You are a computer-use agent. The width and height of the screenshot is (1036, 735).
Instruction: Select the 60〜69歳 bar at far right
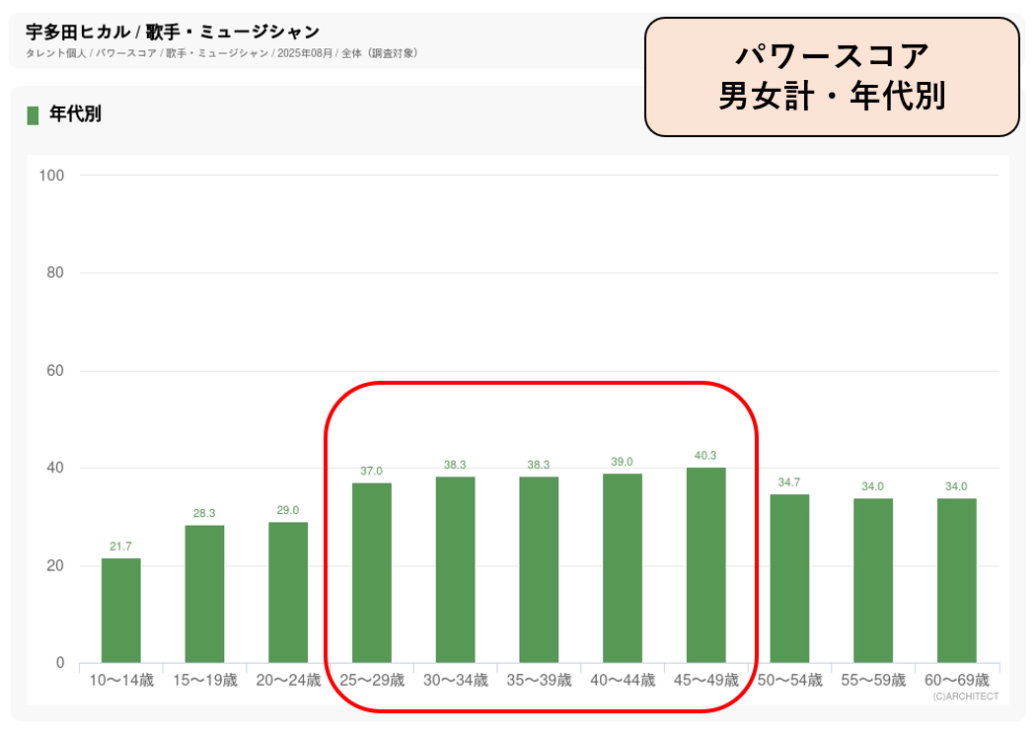pyautogui.click(x=956, y=580)
